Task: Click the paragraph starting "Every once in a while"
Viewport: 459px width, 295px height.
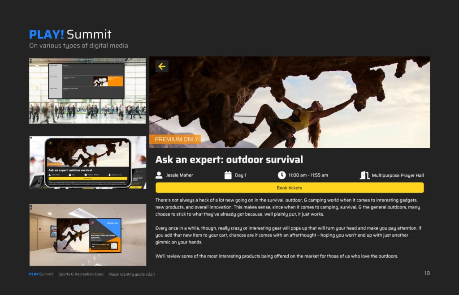Action: click(x=288, y=235)
